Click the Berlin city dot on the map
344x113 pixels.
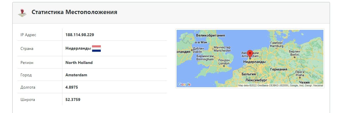[294, 57]
